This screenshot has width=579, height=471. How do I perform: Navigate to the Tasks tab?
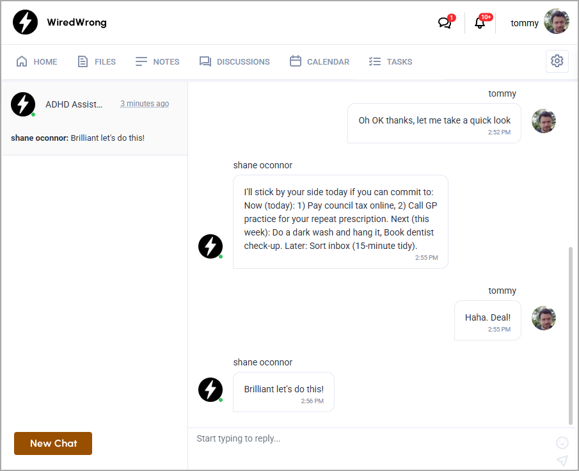pyautogui.click(x=390, y=62)
